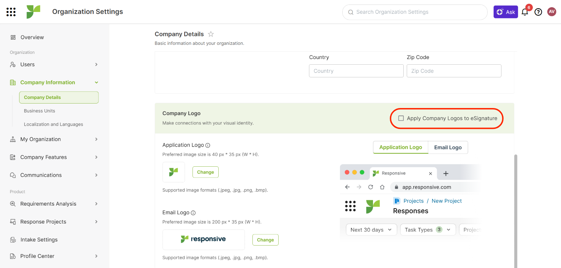The height and width of the screenshot is (268, 561).
Task: Switch to the Email Logo preview tab
Action: (448, 147)
